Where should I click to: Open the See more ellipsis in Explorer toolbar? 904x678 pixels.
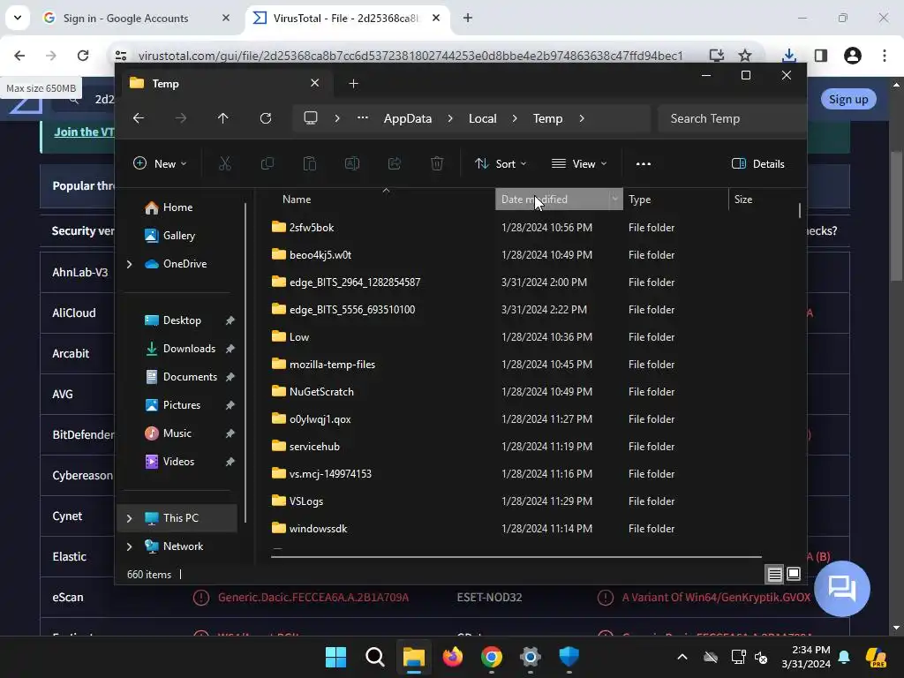pos(644,163)
